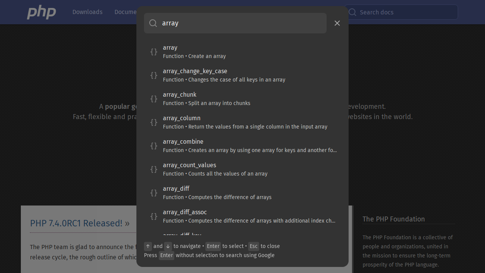
Task: Select the array function result
Action: [242, 52]
